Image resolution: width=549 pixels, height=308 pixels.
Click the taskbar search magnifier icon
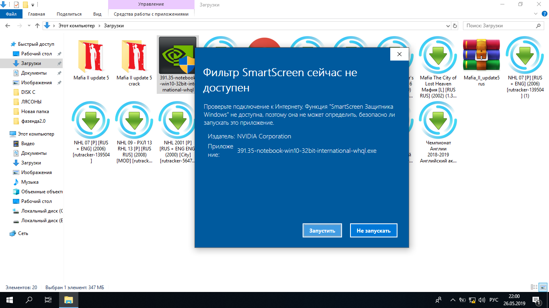pos(29,300)
